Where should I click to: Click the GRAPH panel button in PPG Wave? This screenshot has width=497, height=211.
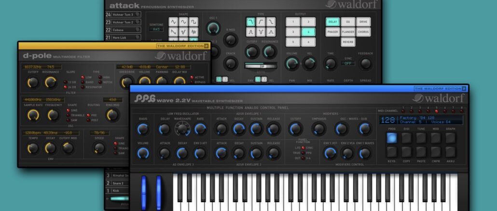[450, 138]
